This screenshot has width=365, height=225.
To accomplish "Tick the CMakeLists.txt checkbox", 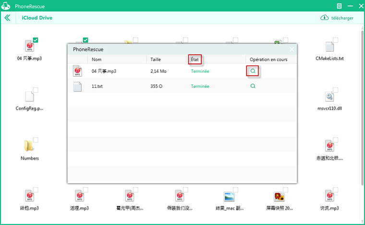I will coord(335,40).
